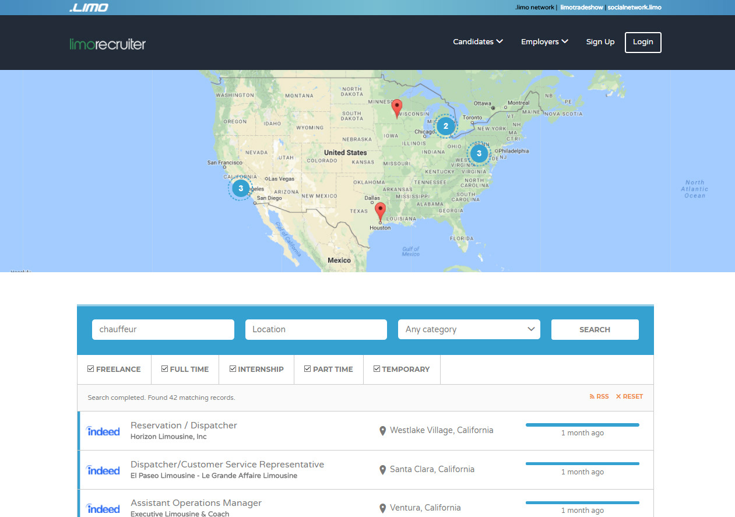Click Horizon Limousine, Inc company name
The image size is (735, 517).
[x=168, y=437]
